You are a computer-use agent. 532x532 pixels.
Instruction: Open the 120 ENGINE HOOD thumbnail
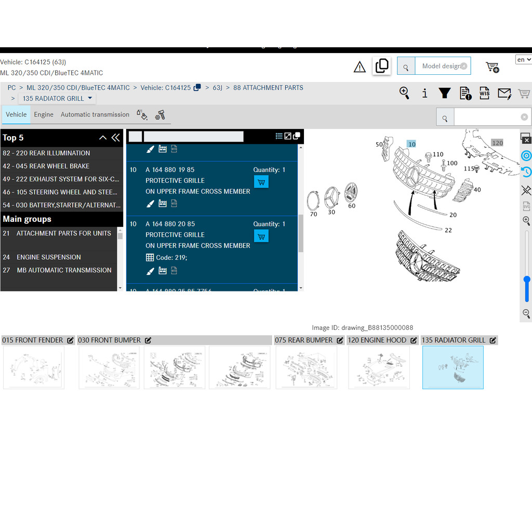tap(379, 367)
